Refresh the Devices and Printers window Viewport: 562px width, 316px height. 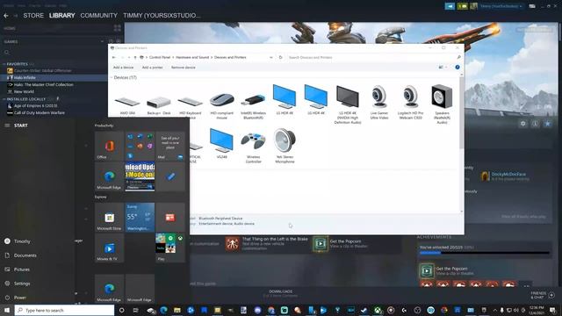coord(281,57)
